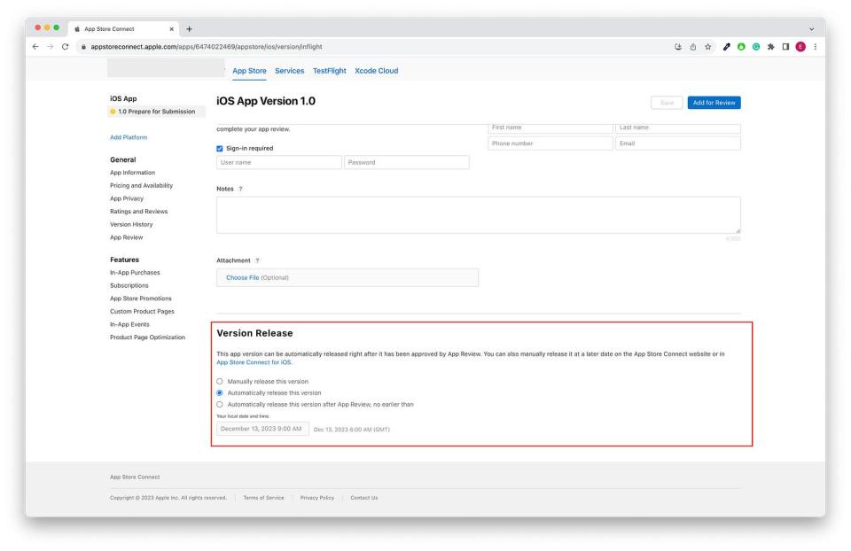Click the User name field
Screen dimensions: 851x551
point(279,162)
